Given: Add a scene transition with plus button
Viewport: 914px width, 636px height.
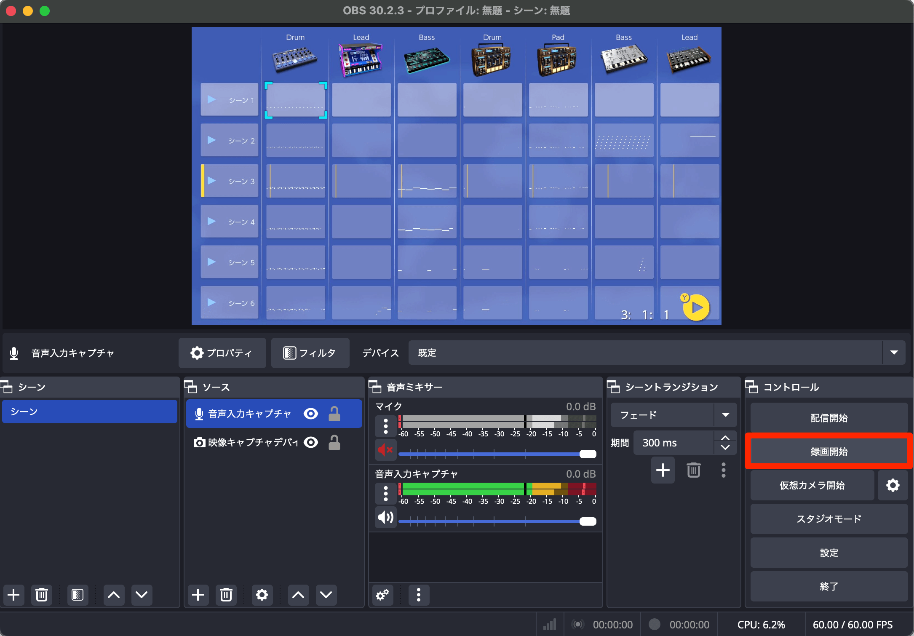Looking at the screenshot, I should [663, 470].
